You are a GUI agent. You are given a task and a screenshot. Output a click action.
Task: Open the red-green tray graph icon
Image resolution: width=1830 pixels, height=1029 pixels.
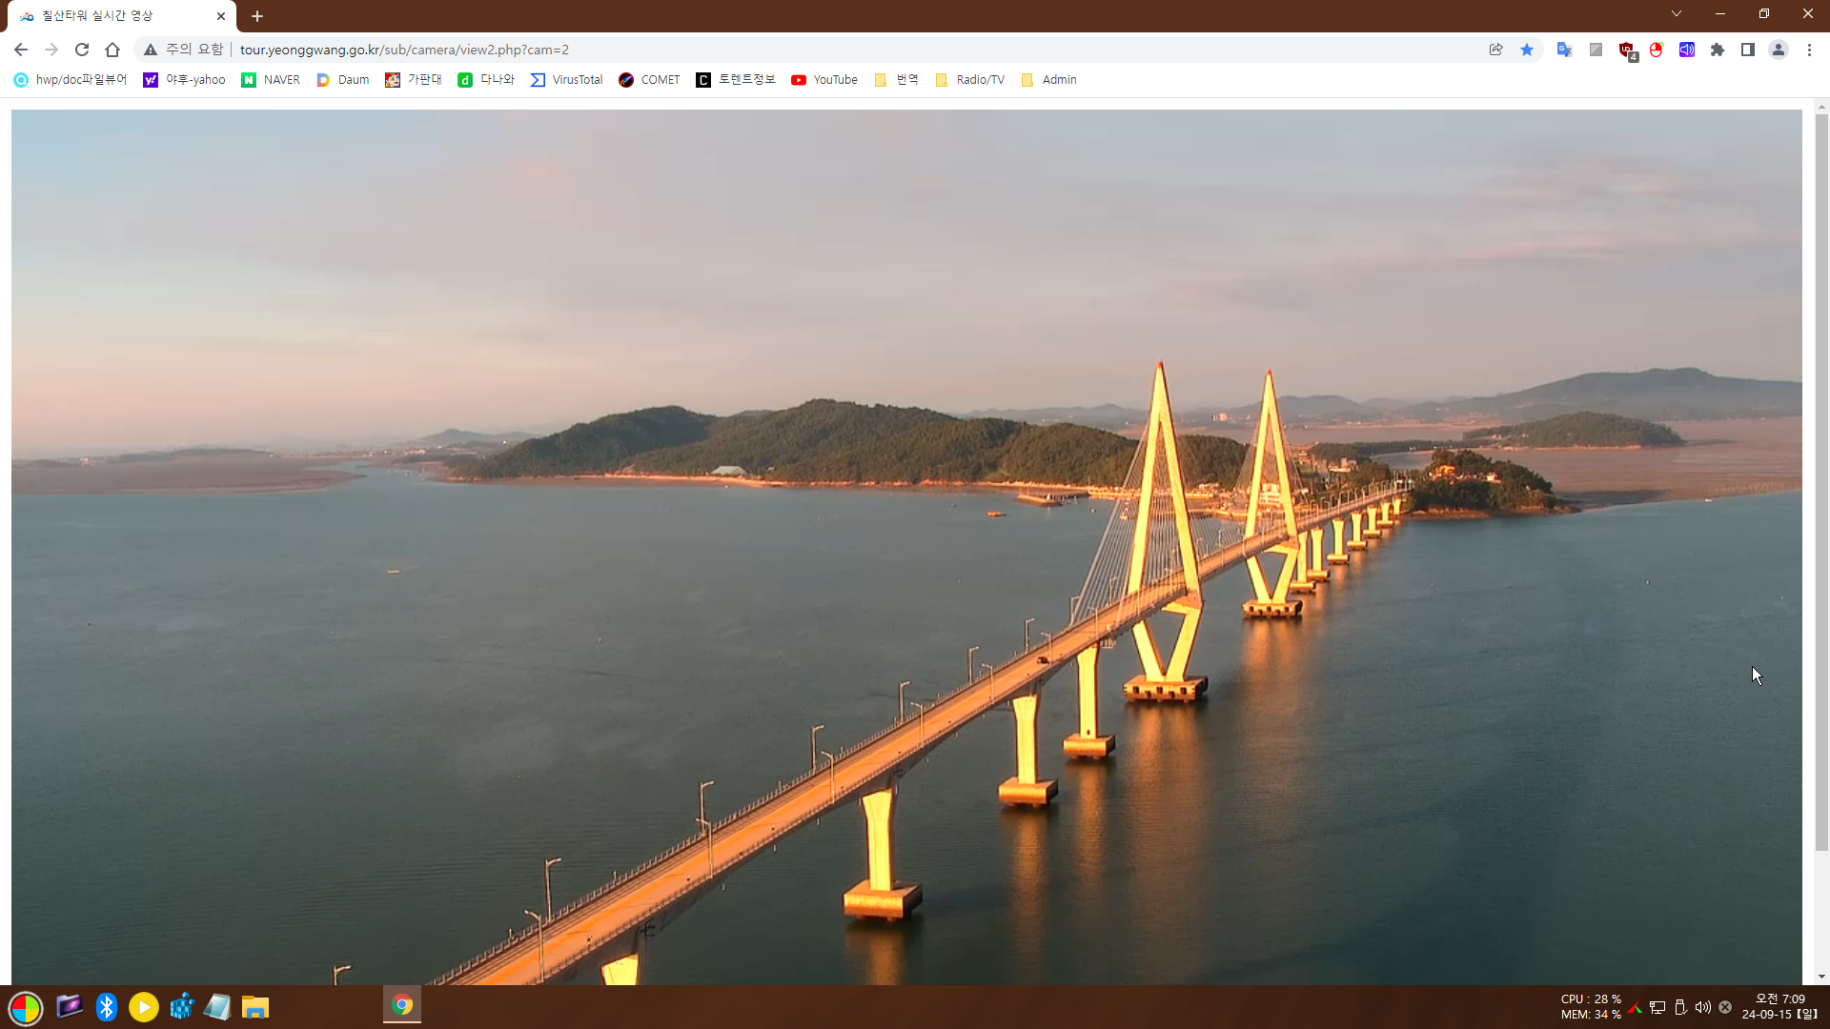[1636, 1008]
